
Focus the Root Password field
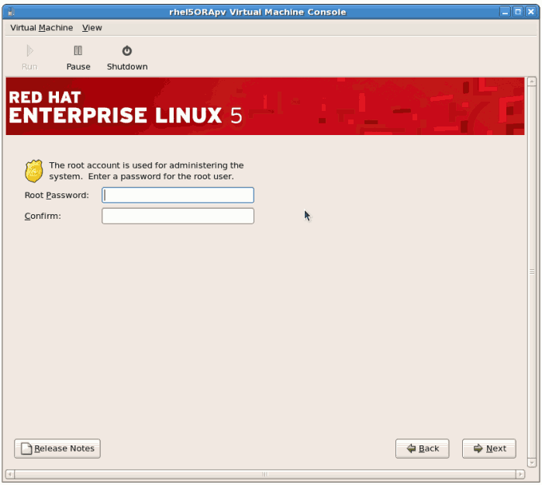point(178,195)
